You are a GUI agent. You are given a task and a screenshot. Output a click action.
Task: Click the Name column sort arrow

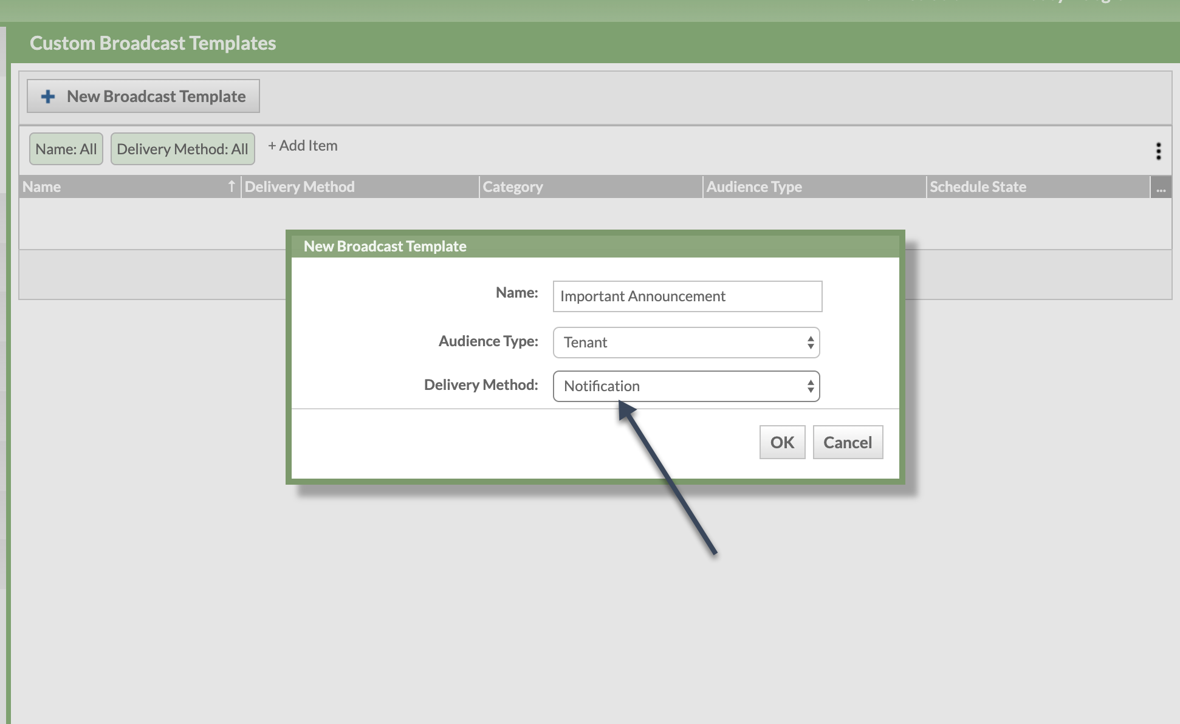232,186
